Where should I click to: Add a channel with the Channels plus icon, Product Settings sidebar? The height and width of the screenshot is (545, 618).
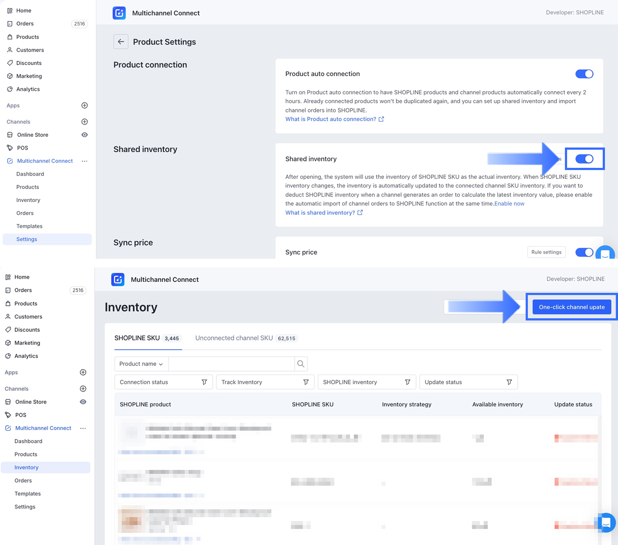point(85,122)
